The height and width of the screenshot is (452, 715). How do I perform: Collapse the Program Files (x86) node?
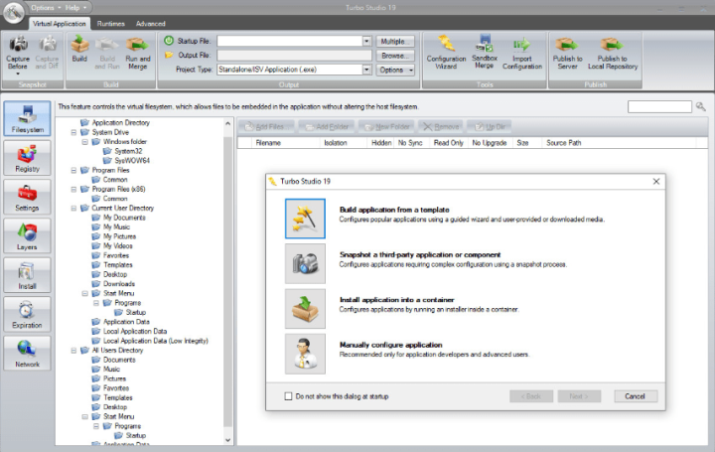click(73, 190)
